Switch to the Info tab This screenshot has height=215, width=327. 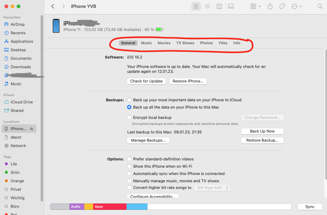point(237,43)
